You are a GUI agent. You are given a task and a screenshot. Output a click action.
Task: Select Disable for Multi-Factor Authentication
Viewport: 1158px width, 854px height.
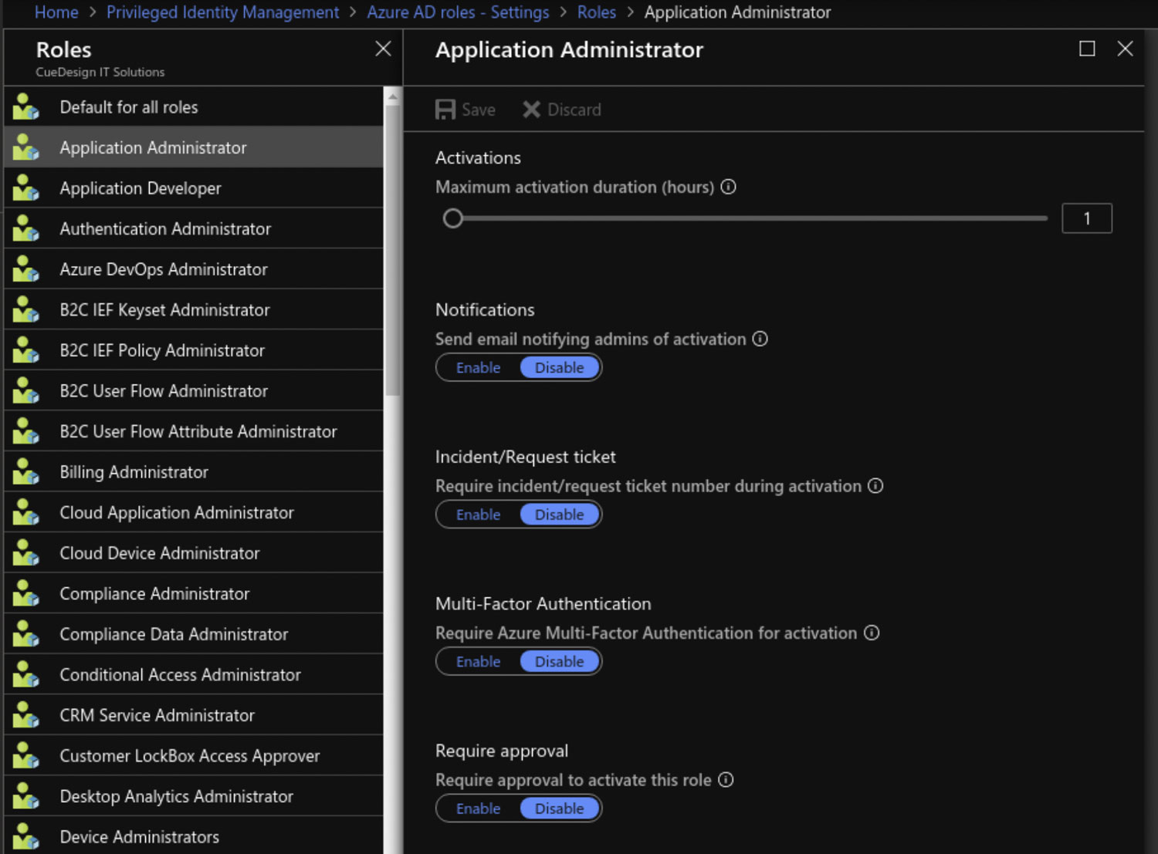pyautogui.click(x=560, y=662)
